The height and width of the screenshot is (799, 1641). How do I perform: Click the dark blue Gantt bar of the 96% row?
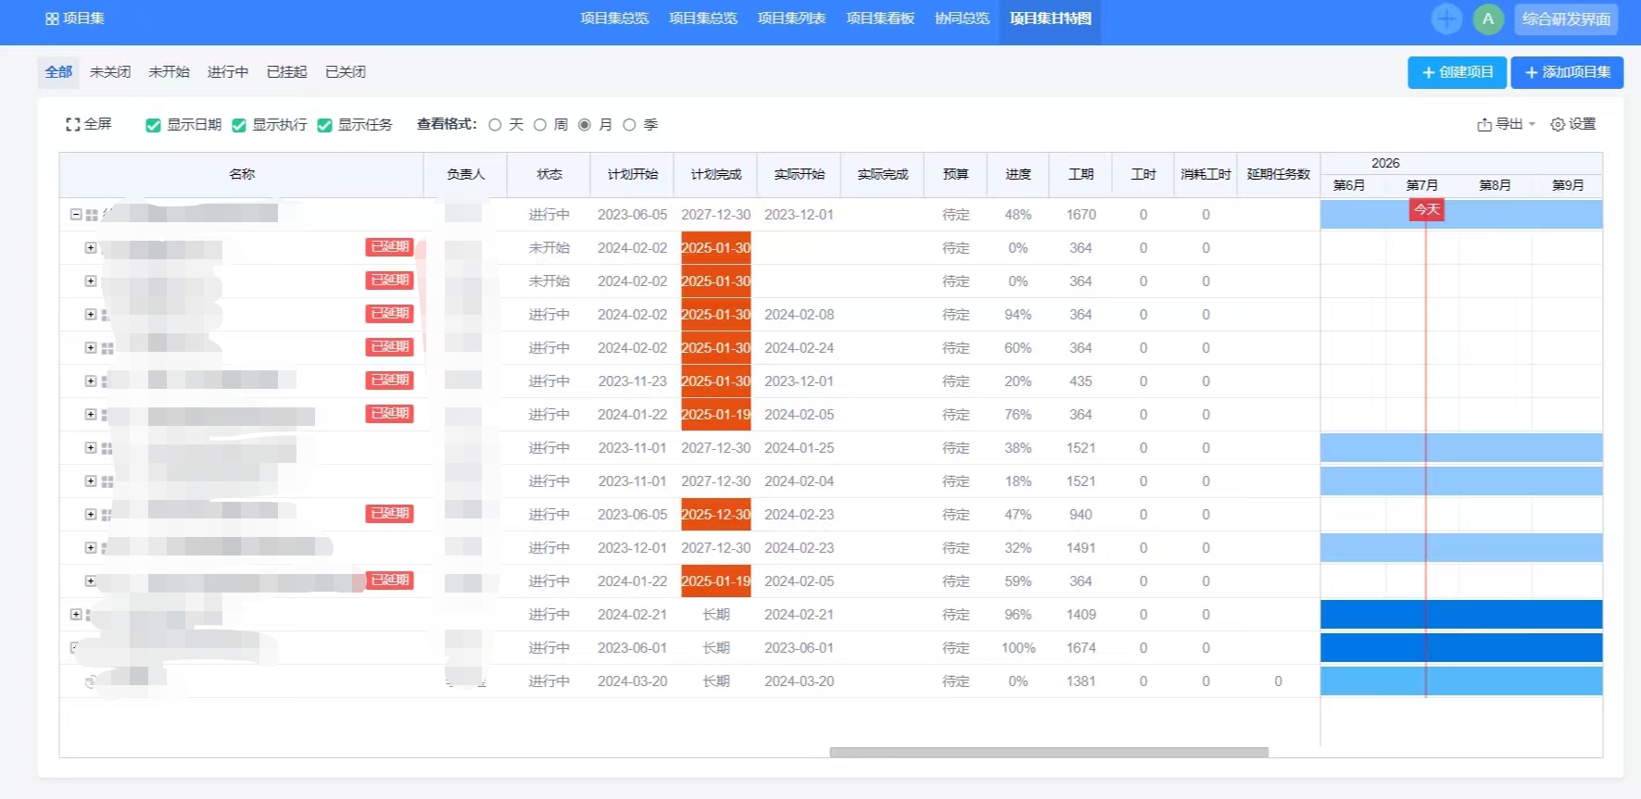click(x=1461, y=615)
